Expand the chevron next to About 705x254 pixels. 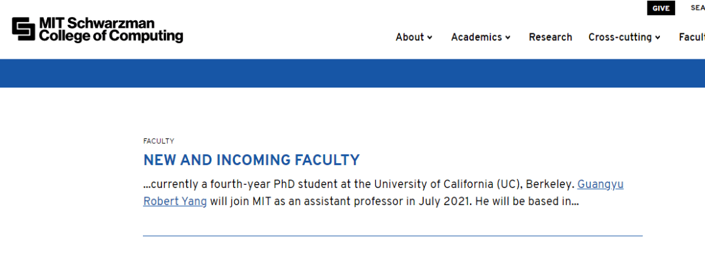point(430,38)
